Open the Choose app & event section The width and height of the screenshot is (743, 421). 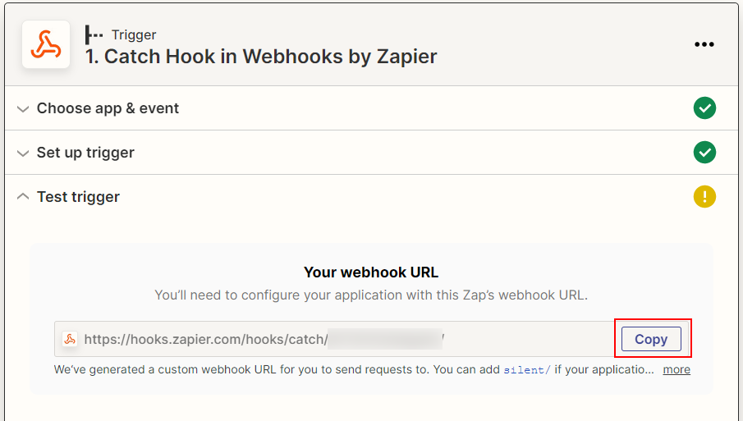coord(108,108)
